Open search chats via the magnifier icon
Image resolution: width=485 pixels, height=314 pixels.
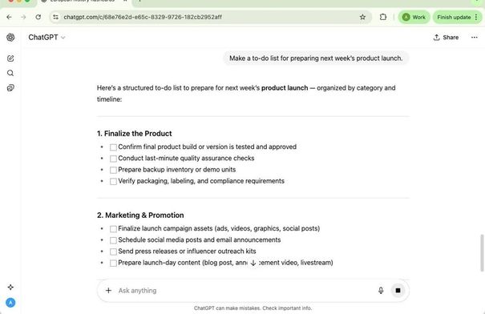click(10, 73)
